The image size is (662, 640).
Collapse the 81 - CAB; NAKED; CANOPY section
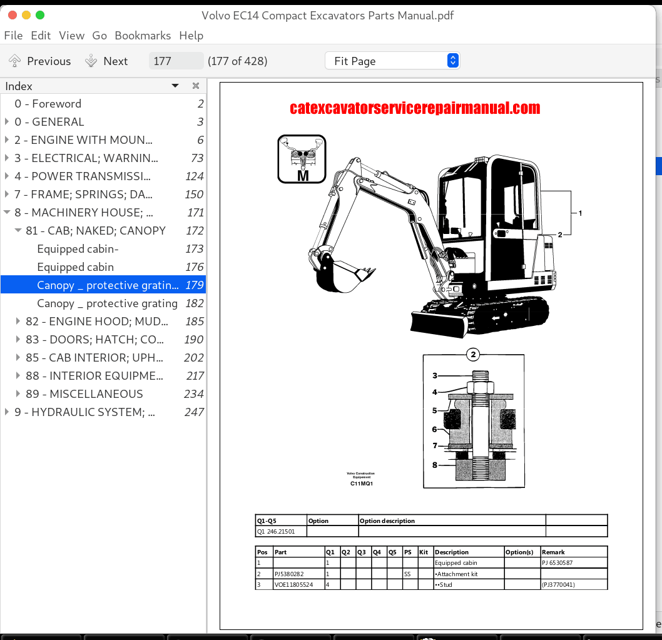coord(18,230)
